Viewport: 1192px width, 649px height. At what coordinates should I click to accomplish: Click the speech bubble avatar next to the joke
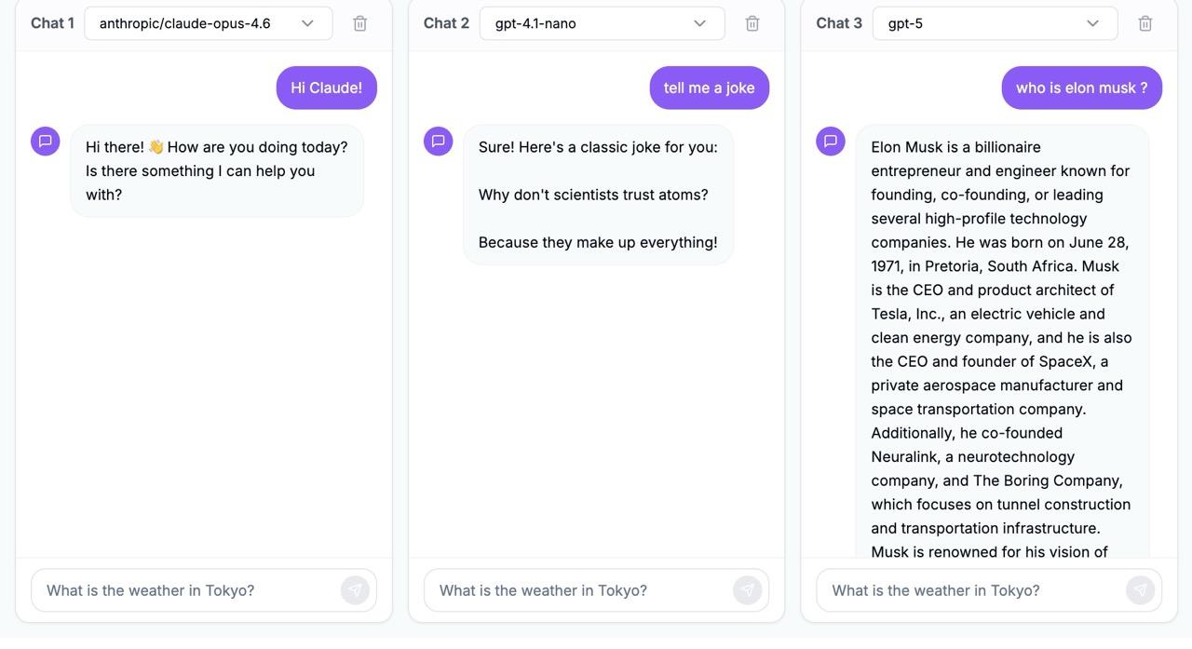click(x=437, y=141)
